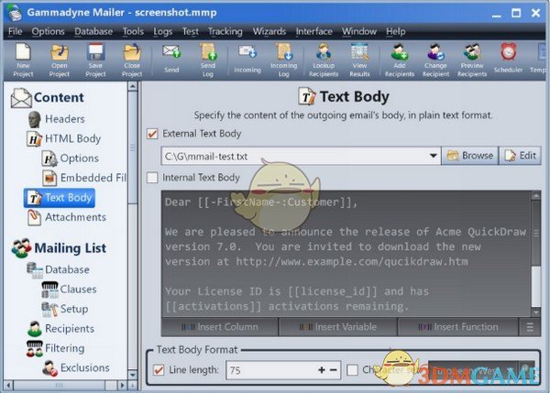Open Preview Recipients toolbar icon
The height and width of the screenshot is (393, 550).
click(472, 60)
